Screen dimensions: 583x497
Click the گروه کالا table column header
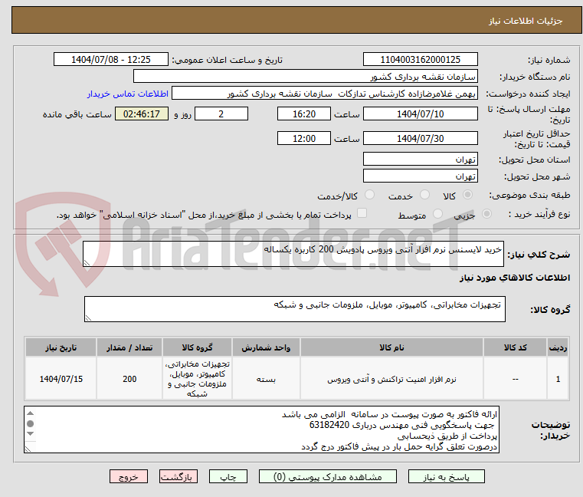pyautogui.click(x=197, y=347)
